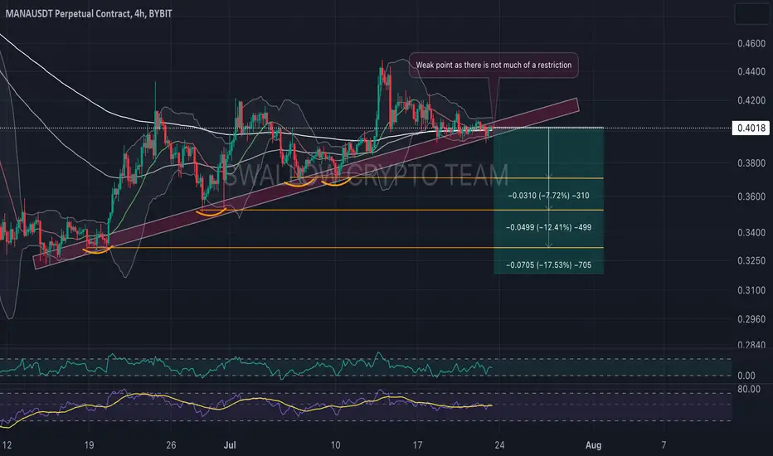Click the date label 10 on time axis
The width and height of the screenshot is (773, 456).
click(x=335, y=445)
